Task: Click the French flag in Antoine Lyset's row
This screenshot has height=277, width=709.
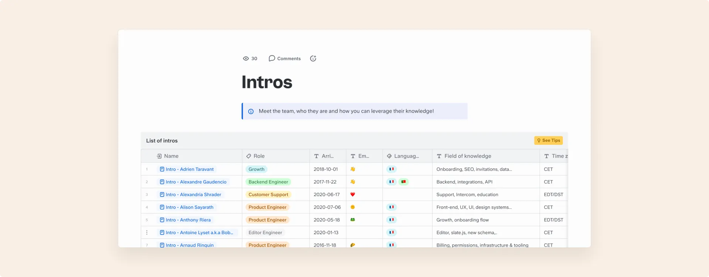Action: pyautogui.click(x=391, y=233)
